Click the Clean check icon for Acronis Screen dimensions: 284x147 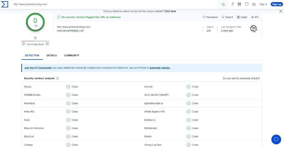(188, 87)
